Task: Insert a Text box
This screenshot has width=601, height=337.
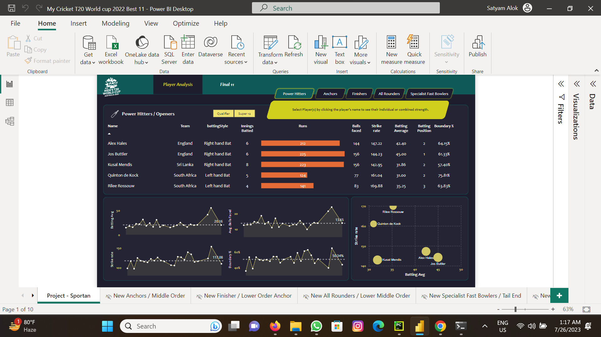Action: click(339, 49)
